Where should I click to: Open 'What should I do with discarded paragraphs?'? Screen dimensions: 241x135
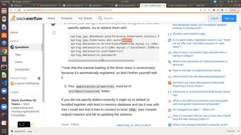[199, 76]
